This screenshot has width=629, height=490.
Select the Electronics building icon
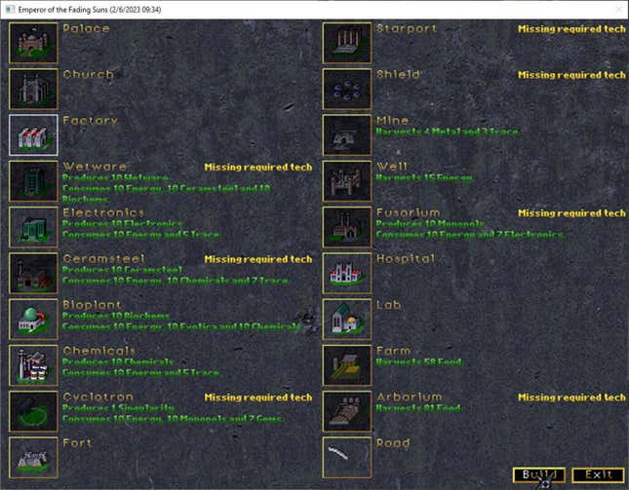pos(33,227)
